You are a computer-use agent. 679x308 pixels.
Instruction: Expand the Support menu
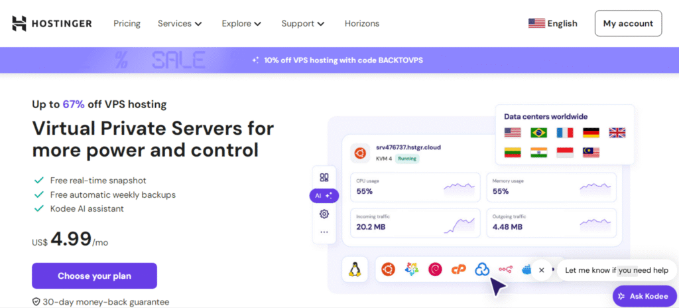pyautogui.click(x=302, y=23)
